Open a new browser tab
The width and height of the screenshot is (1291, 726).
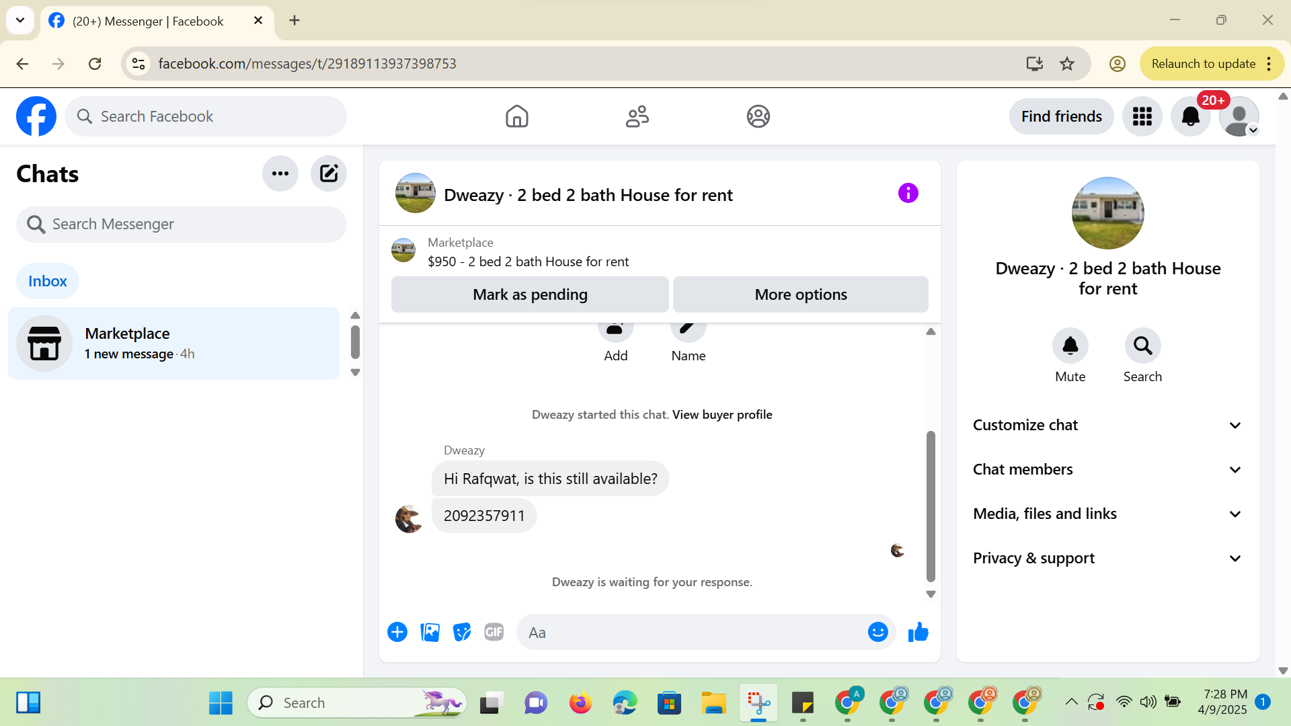pyautogui.click(x=295, y=20)
